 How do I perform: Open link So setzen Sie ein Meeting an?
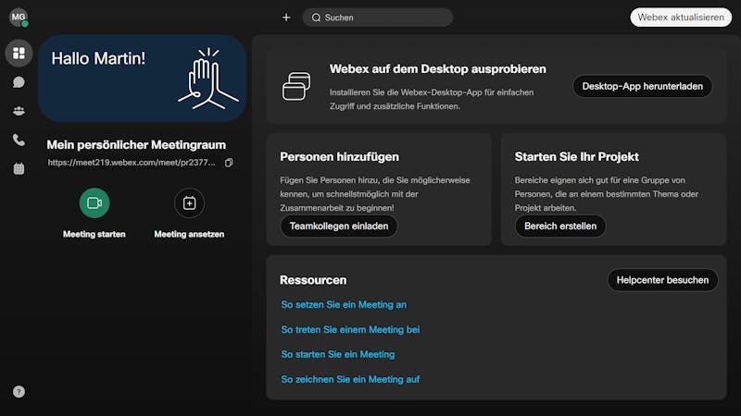tap(344, 305)
